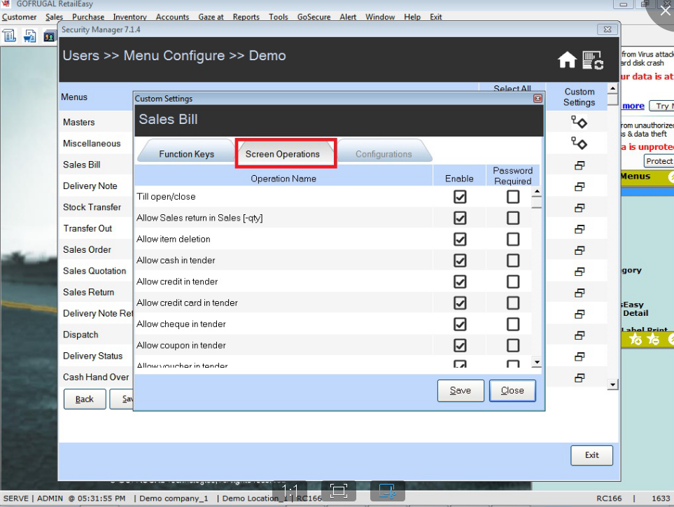
Task: Select Masters in the Menus list
Action: click(x=78, y=122)
